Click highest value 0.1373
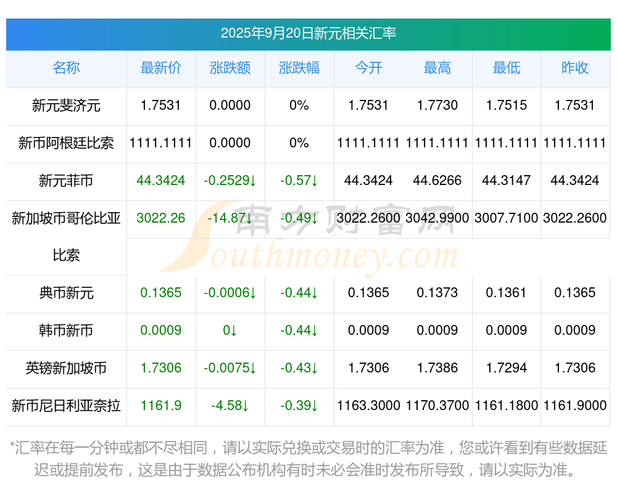Viewport: 617px width, 489px height. (437, 293)
